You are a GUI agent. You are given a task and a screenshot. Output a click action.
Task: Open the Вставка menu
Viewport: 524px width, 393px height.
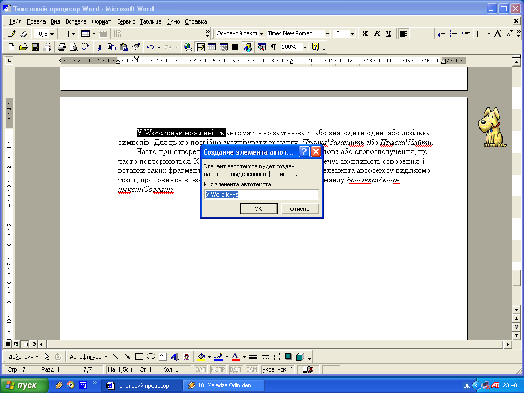pyautogui.click(x=76, y=21)
